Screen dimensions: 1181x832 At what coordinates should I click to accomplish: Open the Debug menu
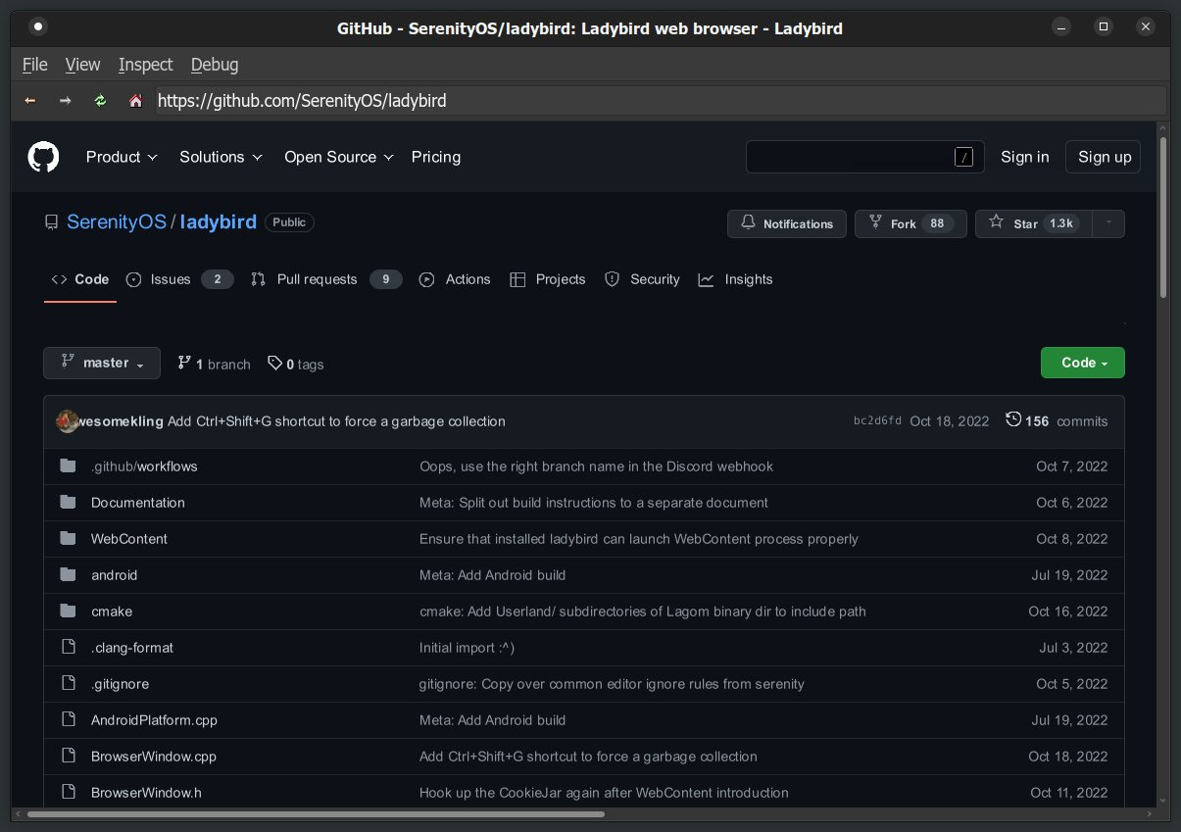pos(215,65)
